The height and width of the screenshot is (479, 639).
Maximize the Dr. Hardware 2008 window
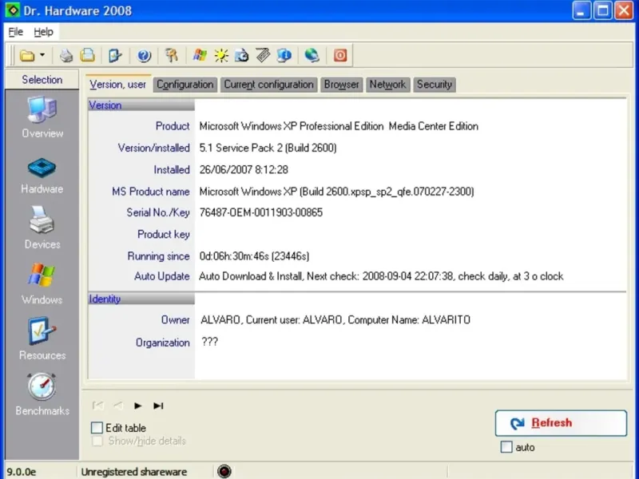pos(603,10)
